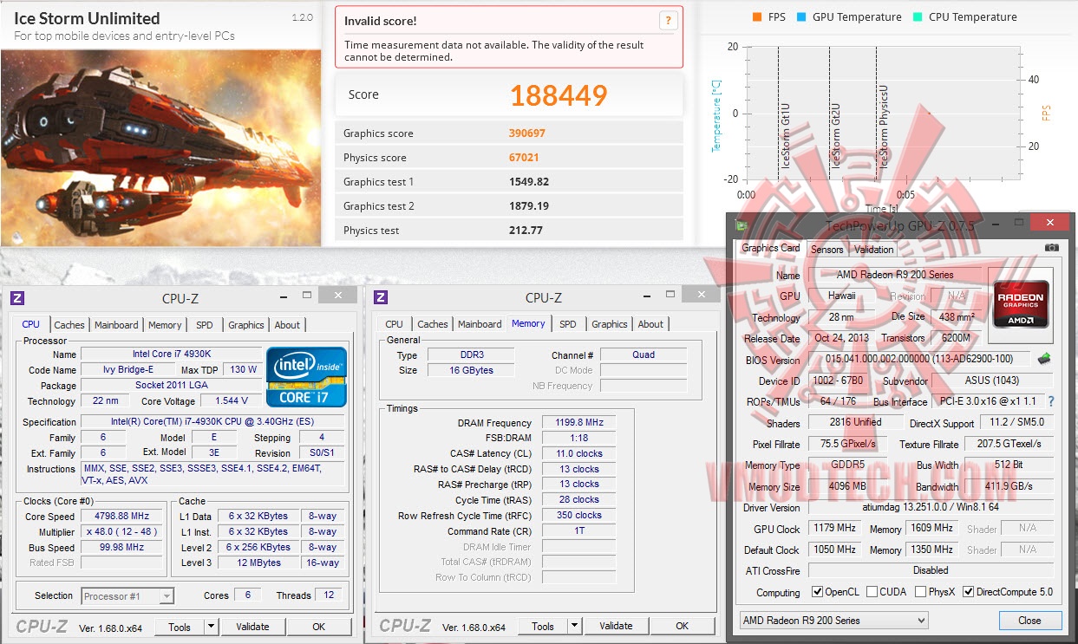Click the GPU-Z title bar app icon
1078x644 pixels.
[742, 225]
